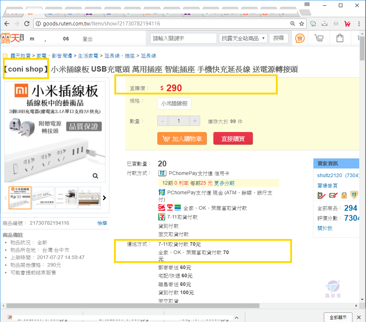Click 直接購買 buy now button
Screen dimensions: 366x322
tap(233, 138)
